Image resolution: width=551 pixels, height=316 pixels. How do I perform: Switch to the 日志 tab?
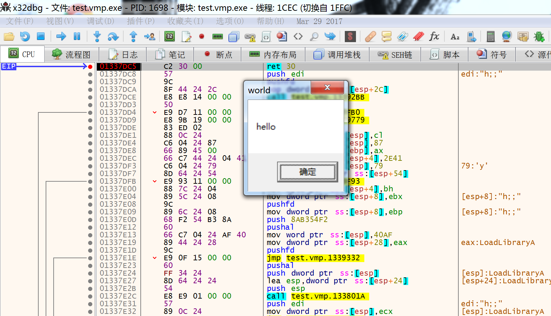(123, 55)
